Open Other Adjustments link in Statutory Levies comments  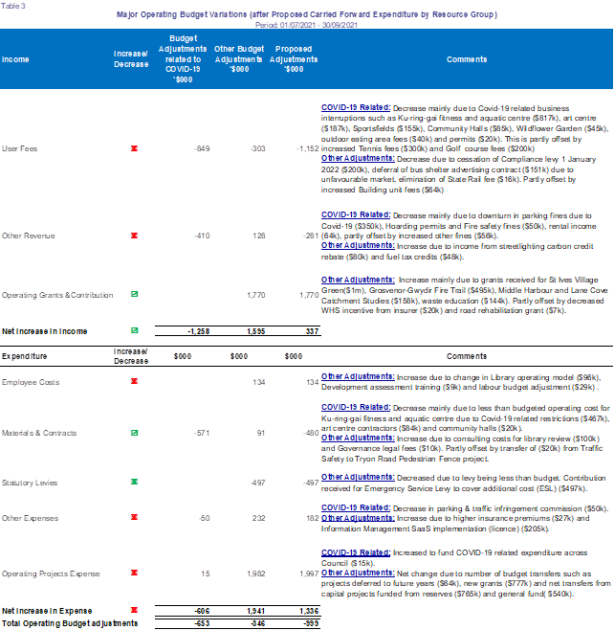[x=358, y=478]
